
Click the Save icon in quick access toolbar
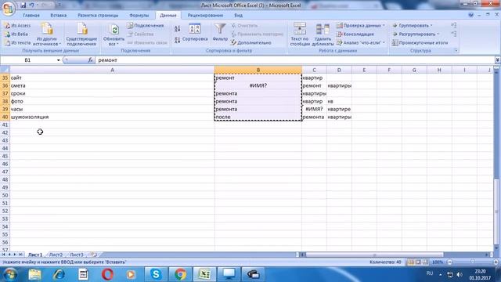[23, 5]
